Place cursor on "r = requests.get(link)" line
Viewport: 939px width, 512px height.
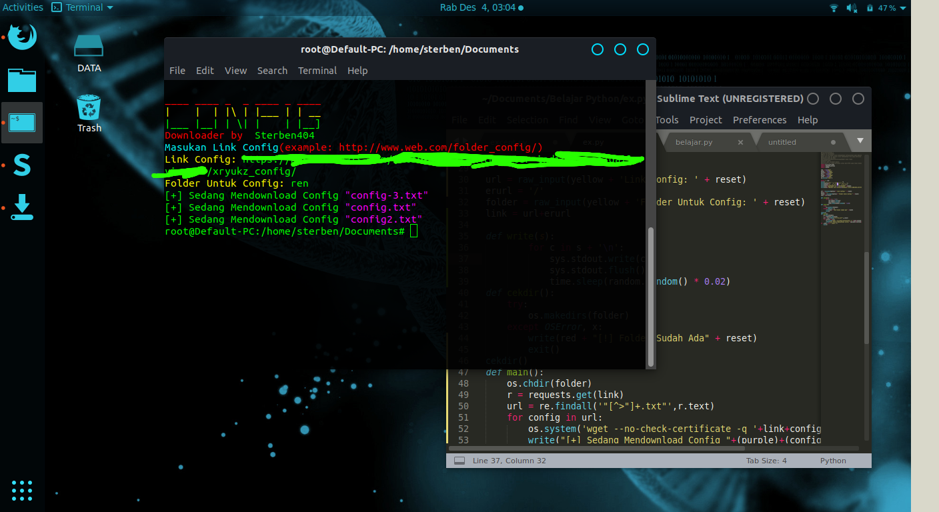[565, 395]
